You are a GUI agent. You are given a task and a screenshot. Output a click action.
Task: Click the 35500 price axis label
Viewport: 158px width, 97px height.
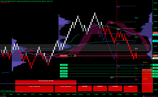155,15
